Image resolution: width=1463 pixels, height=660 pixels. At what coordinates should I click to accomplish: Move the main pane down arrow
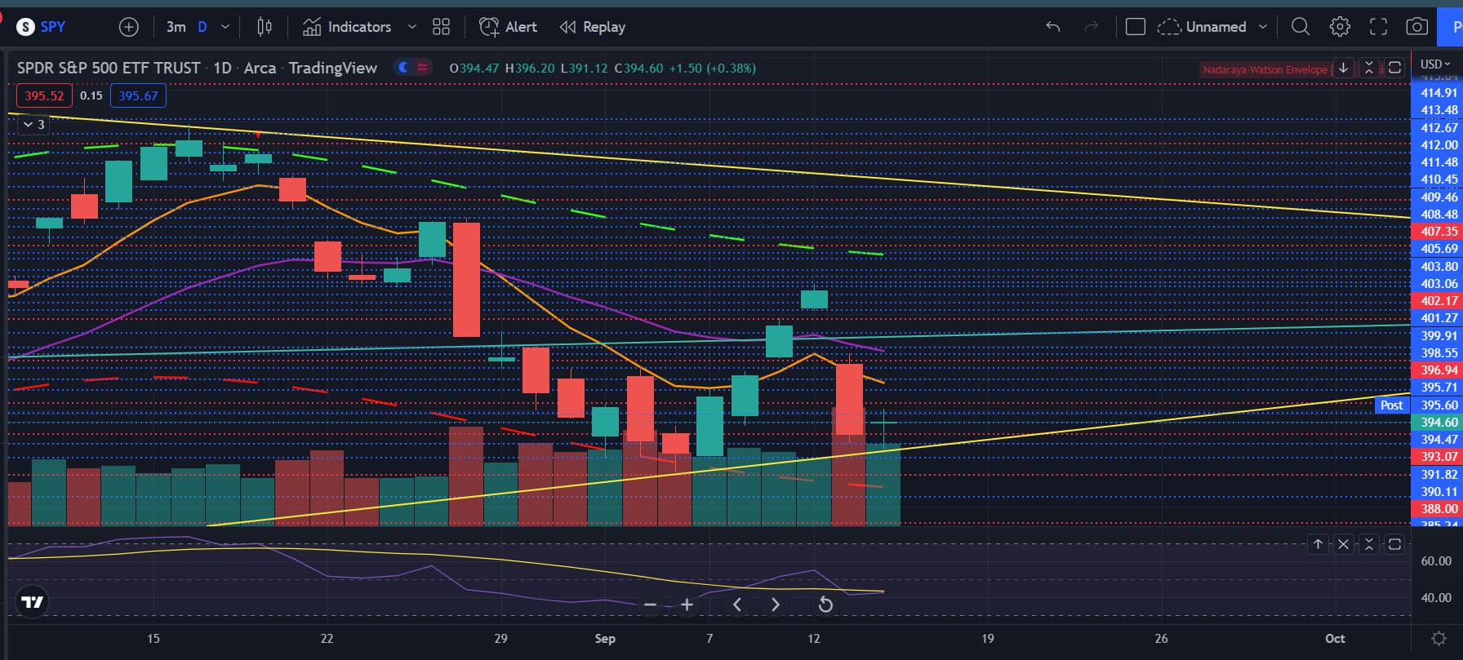pyautogui.click(x=1343, y=68)
